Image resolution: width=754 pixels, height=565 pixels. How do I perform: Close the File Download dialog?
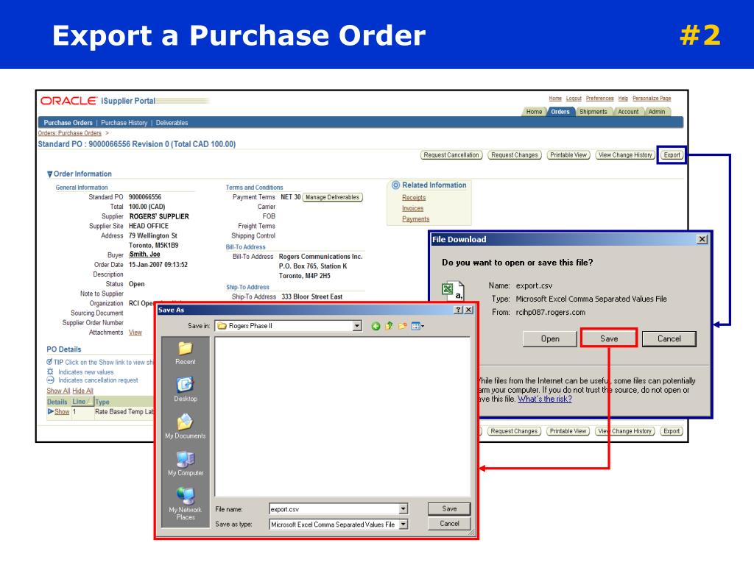(x=702, y=239)
